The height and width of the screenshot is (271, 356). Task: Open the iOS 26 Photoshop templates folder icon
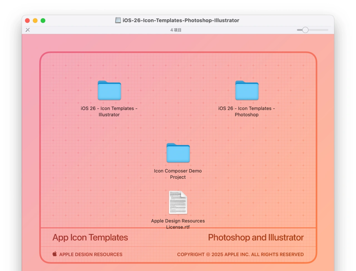coord(247,90)
